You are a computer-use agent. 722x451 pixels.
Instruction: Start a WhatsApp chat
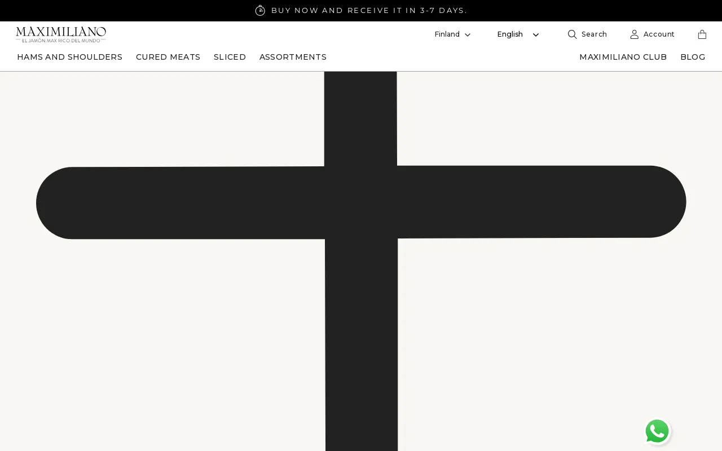pyautogui.click(x=657, y=431)
